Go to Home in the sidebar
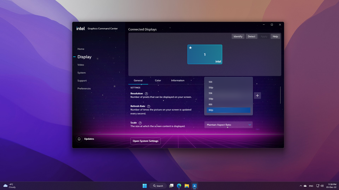The image size is (339, 190). tap(81, 49)
